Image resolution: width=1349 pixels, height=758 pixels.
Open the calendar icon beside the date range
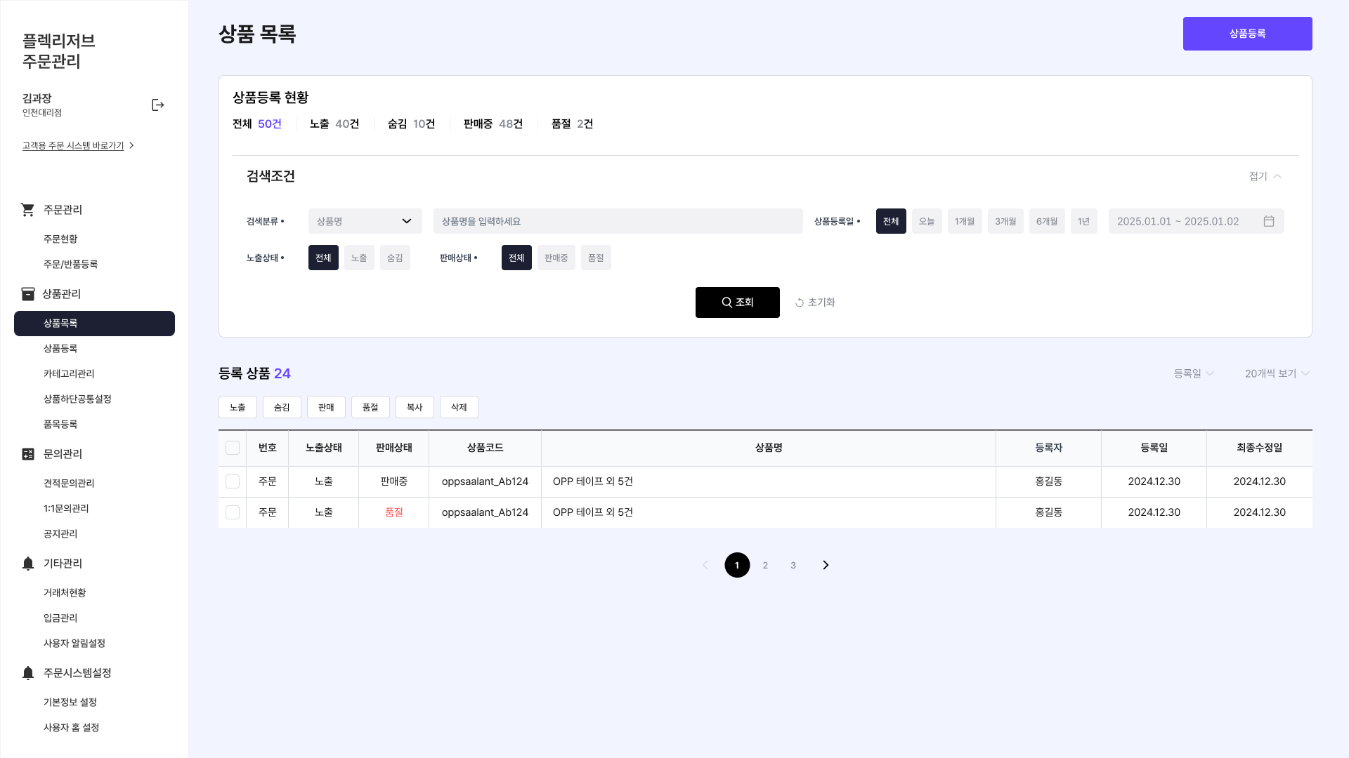click(1269, 221)
